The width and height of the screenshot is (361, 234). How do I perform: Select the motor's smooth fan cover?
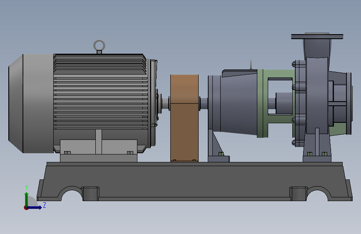point(31,103)
